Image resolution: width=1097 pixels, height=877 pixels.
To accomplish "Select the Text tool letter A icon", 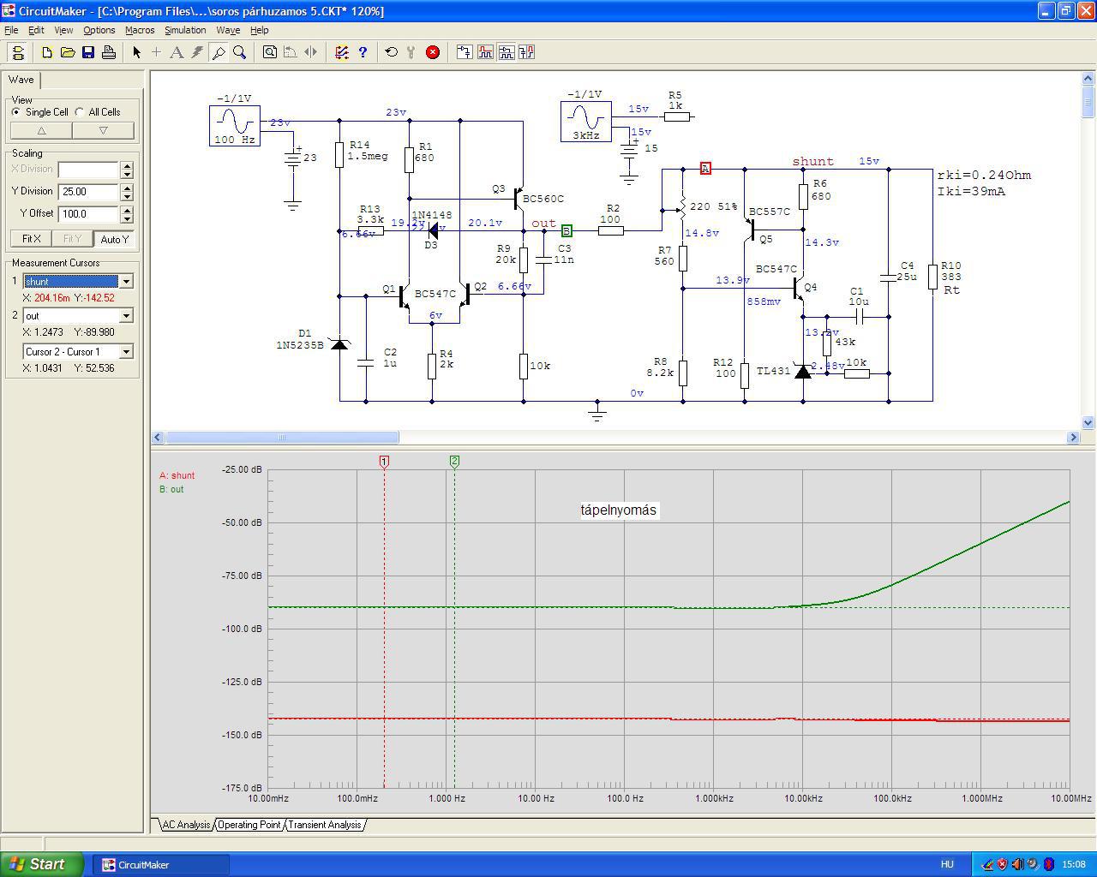I will (177, 52).
